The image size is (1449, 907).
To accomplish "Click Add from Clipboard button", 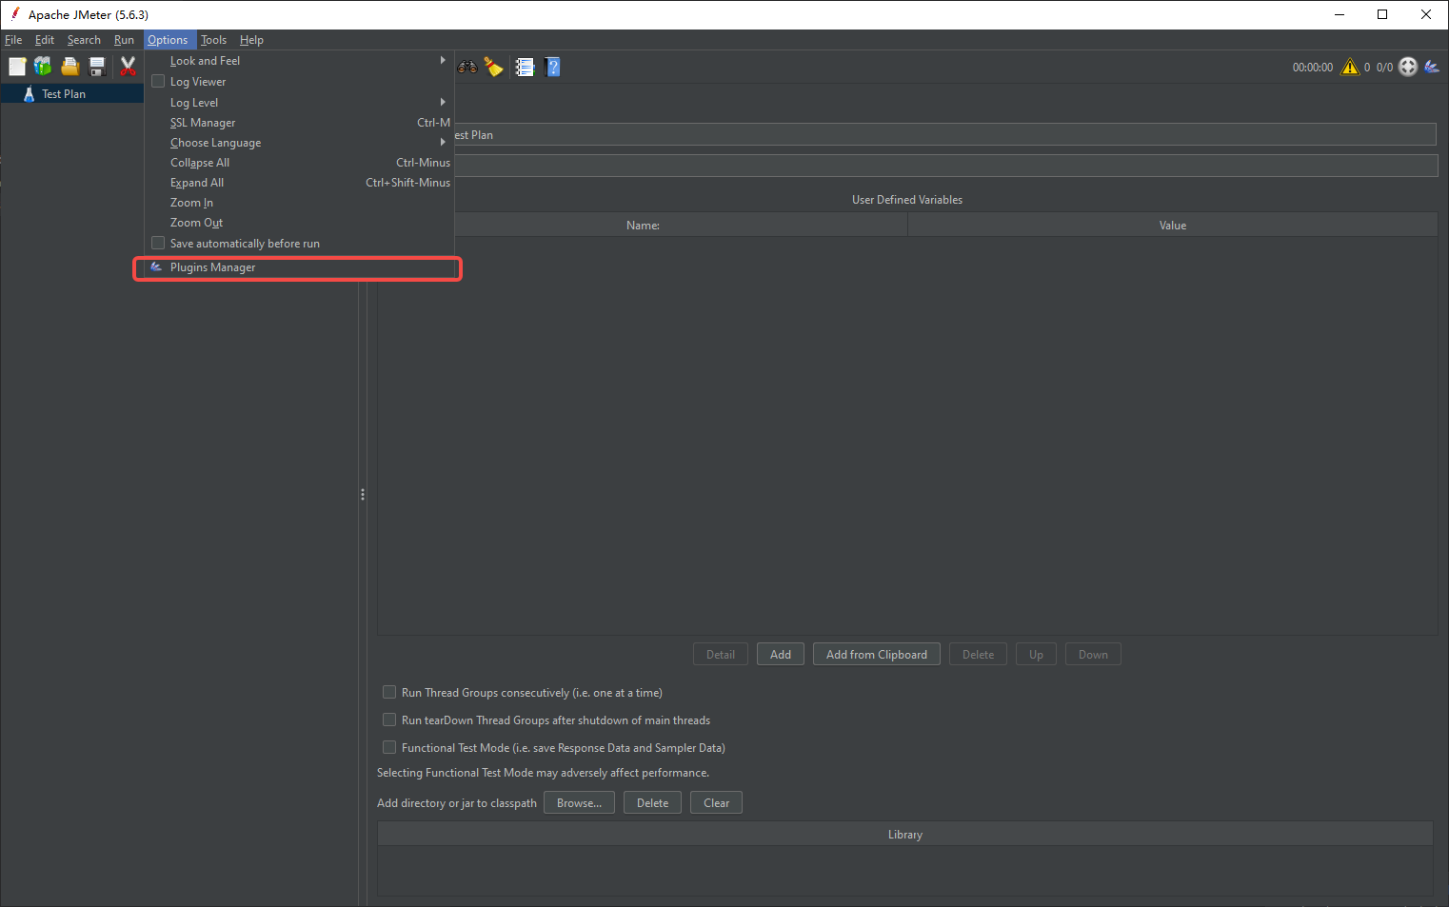I will (877, 654).
